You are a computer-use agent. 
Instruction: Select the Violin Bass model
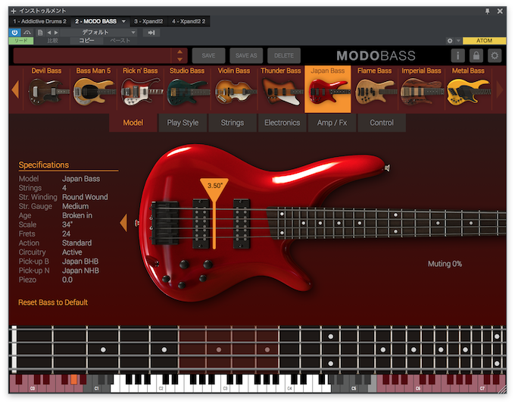tap(234, 89)
